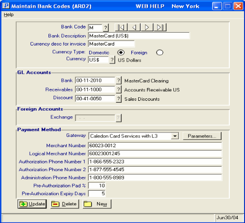Click the Update button
245x223 pixels.
(x=32, y=204)
